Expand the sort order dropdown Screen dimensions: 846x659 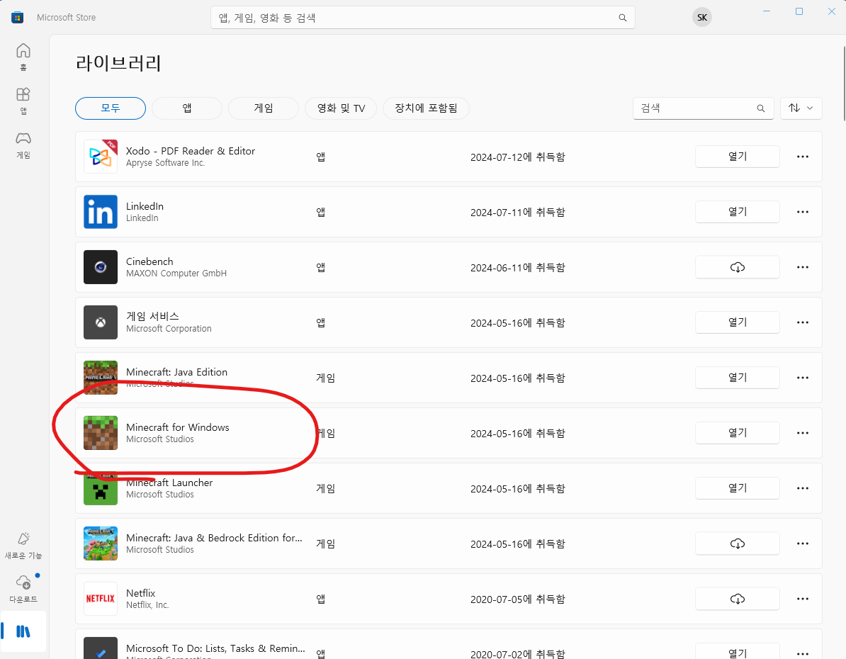point(801,108)
